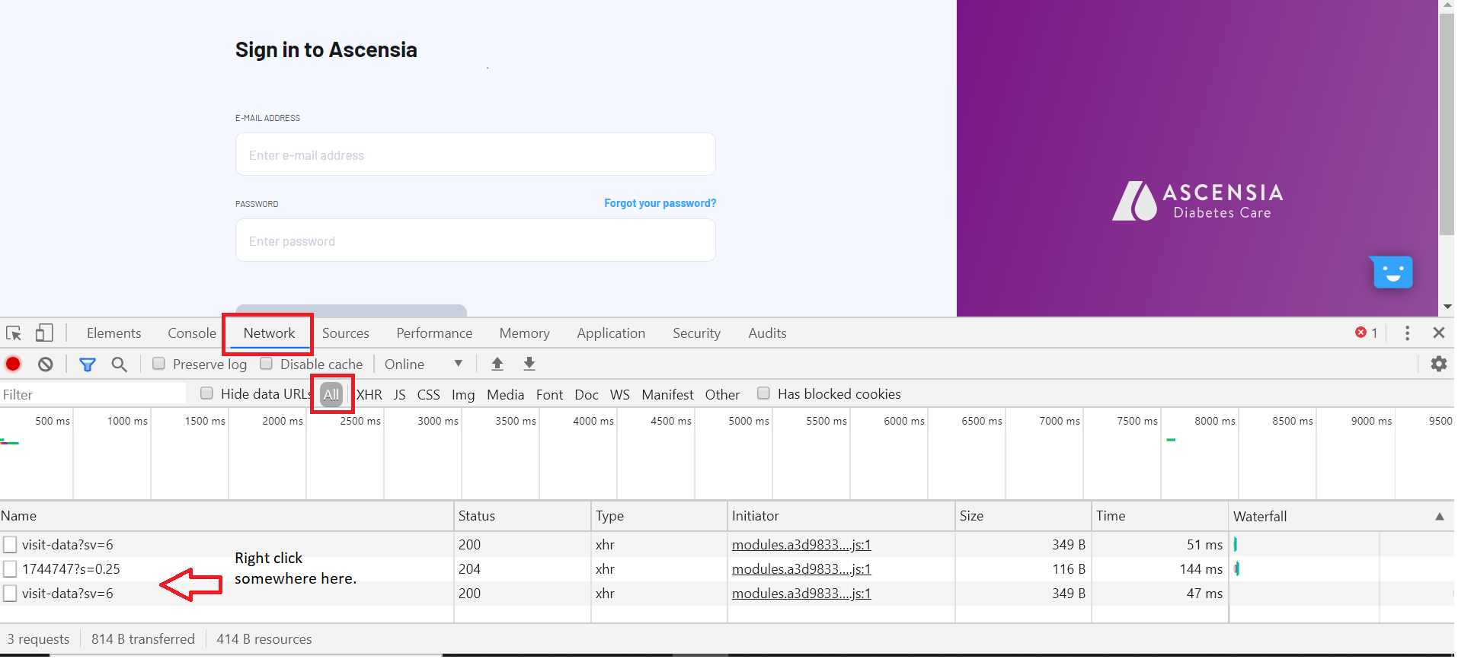The image size is (1458, 659).
Task: Open the blue chat bot widget
Action: pyautogui.click(x=1392, y=272)
